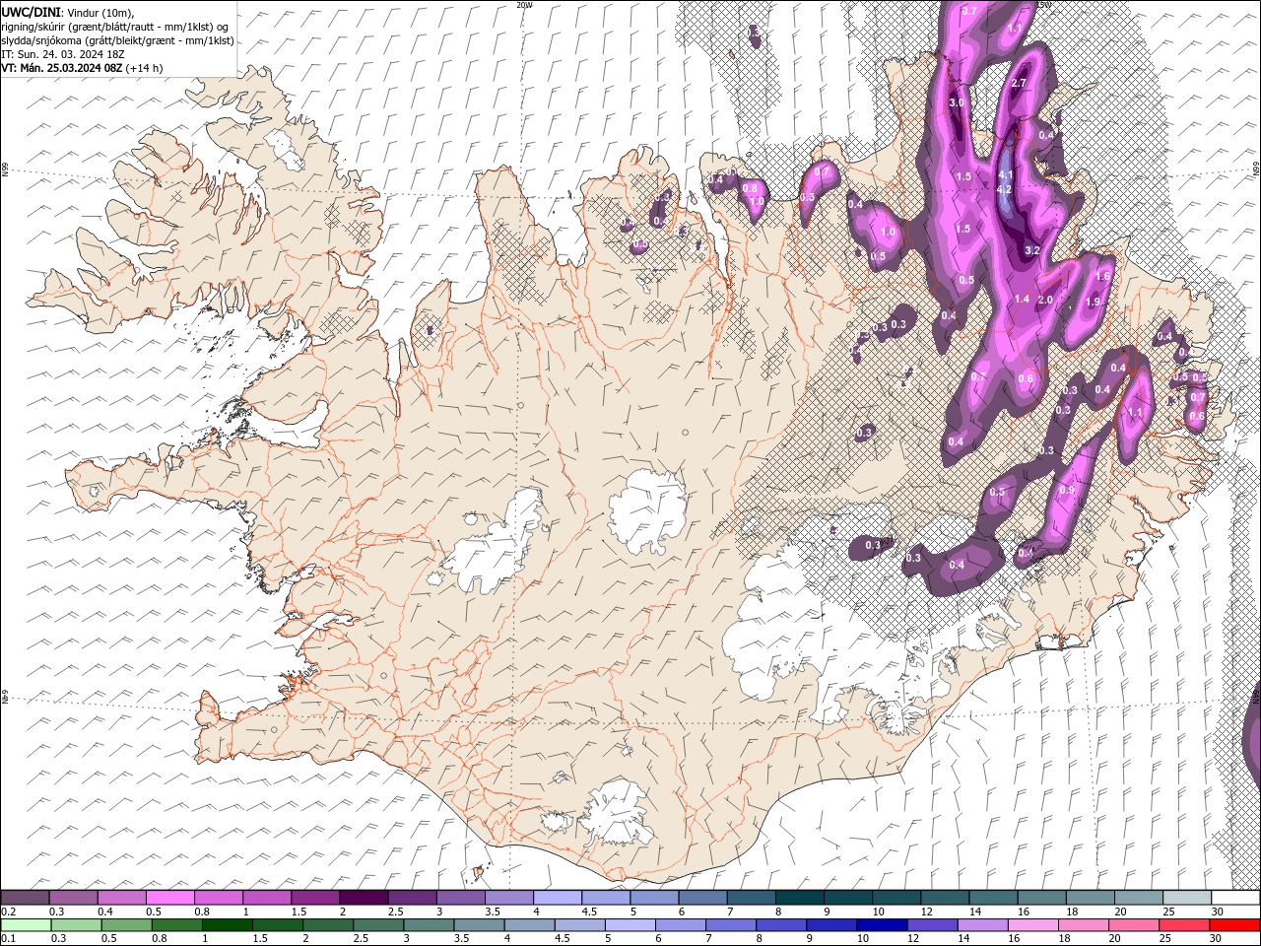Click the 3.0 snowfall value on the map

click(x=956, y=102)
